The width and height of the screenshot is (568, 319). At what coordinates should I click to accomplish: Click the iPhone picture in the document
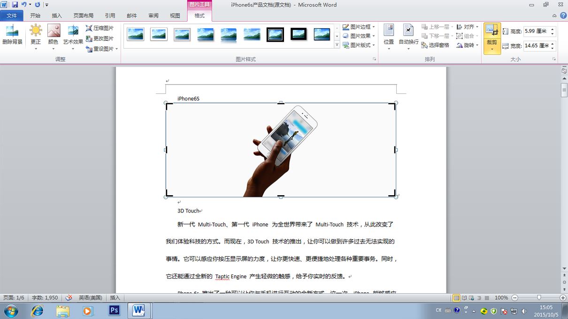(281, 150)
